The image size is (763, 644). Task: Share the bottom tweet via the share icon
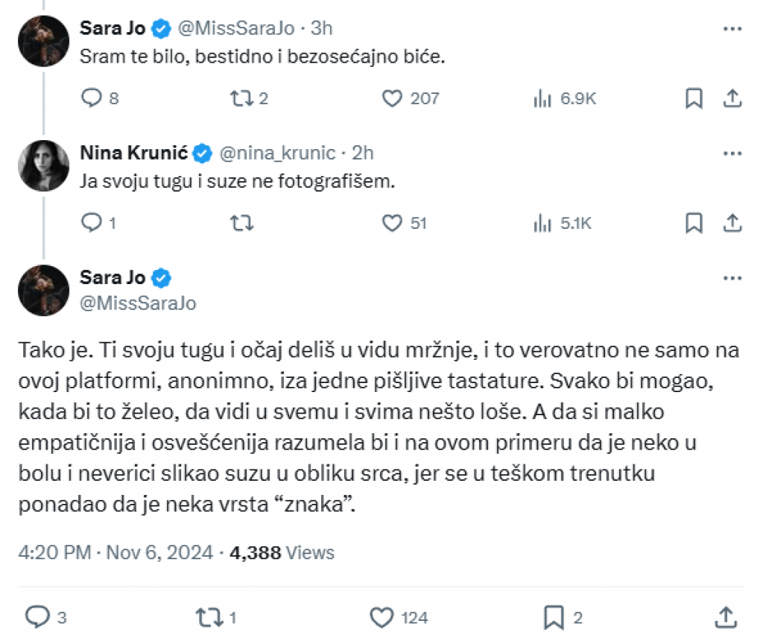pyautogui.click(x=726, y=618)
